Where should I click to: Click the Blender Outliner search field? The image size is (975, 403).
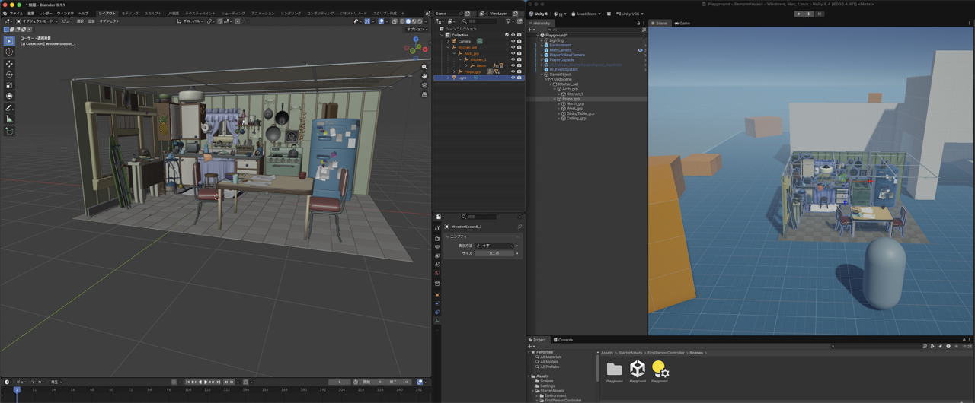point(479,21)
